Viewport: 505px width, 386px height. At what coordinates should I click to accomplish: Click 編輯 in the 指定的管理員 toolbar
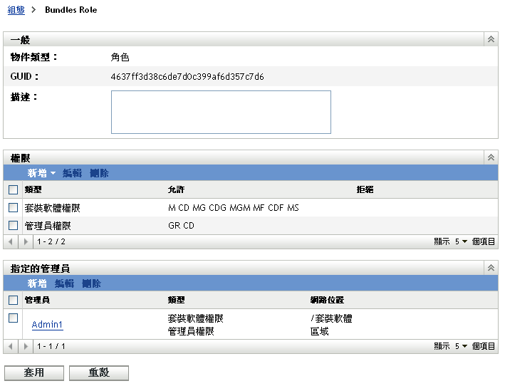64,283
